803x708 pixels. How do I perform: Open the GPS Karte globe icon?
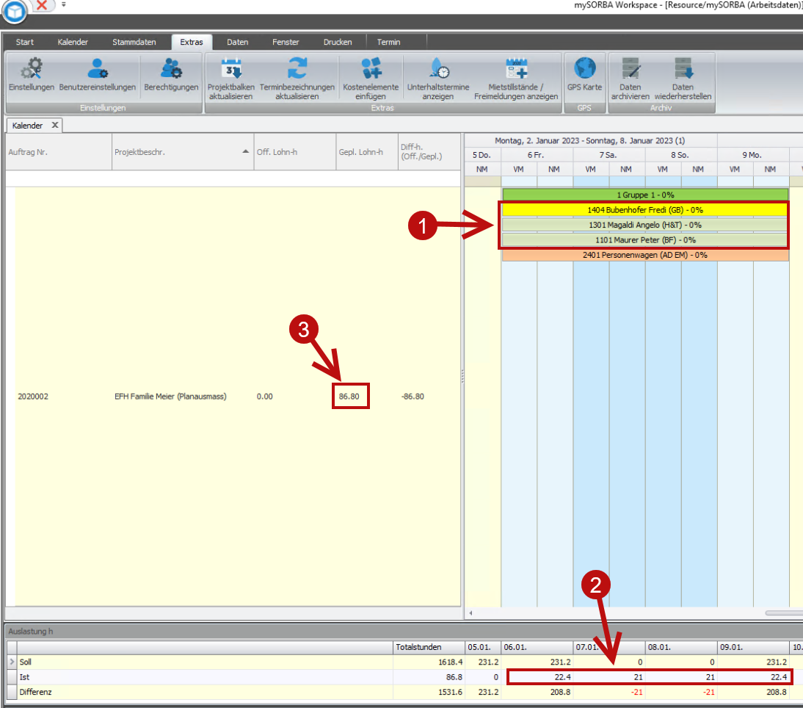click(x=584, y=71)
